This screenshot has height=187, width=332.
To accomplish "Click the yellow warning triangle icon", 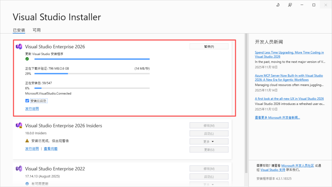I will [x=27, y=141].
